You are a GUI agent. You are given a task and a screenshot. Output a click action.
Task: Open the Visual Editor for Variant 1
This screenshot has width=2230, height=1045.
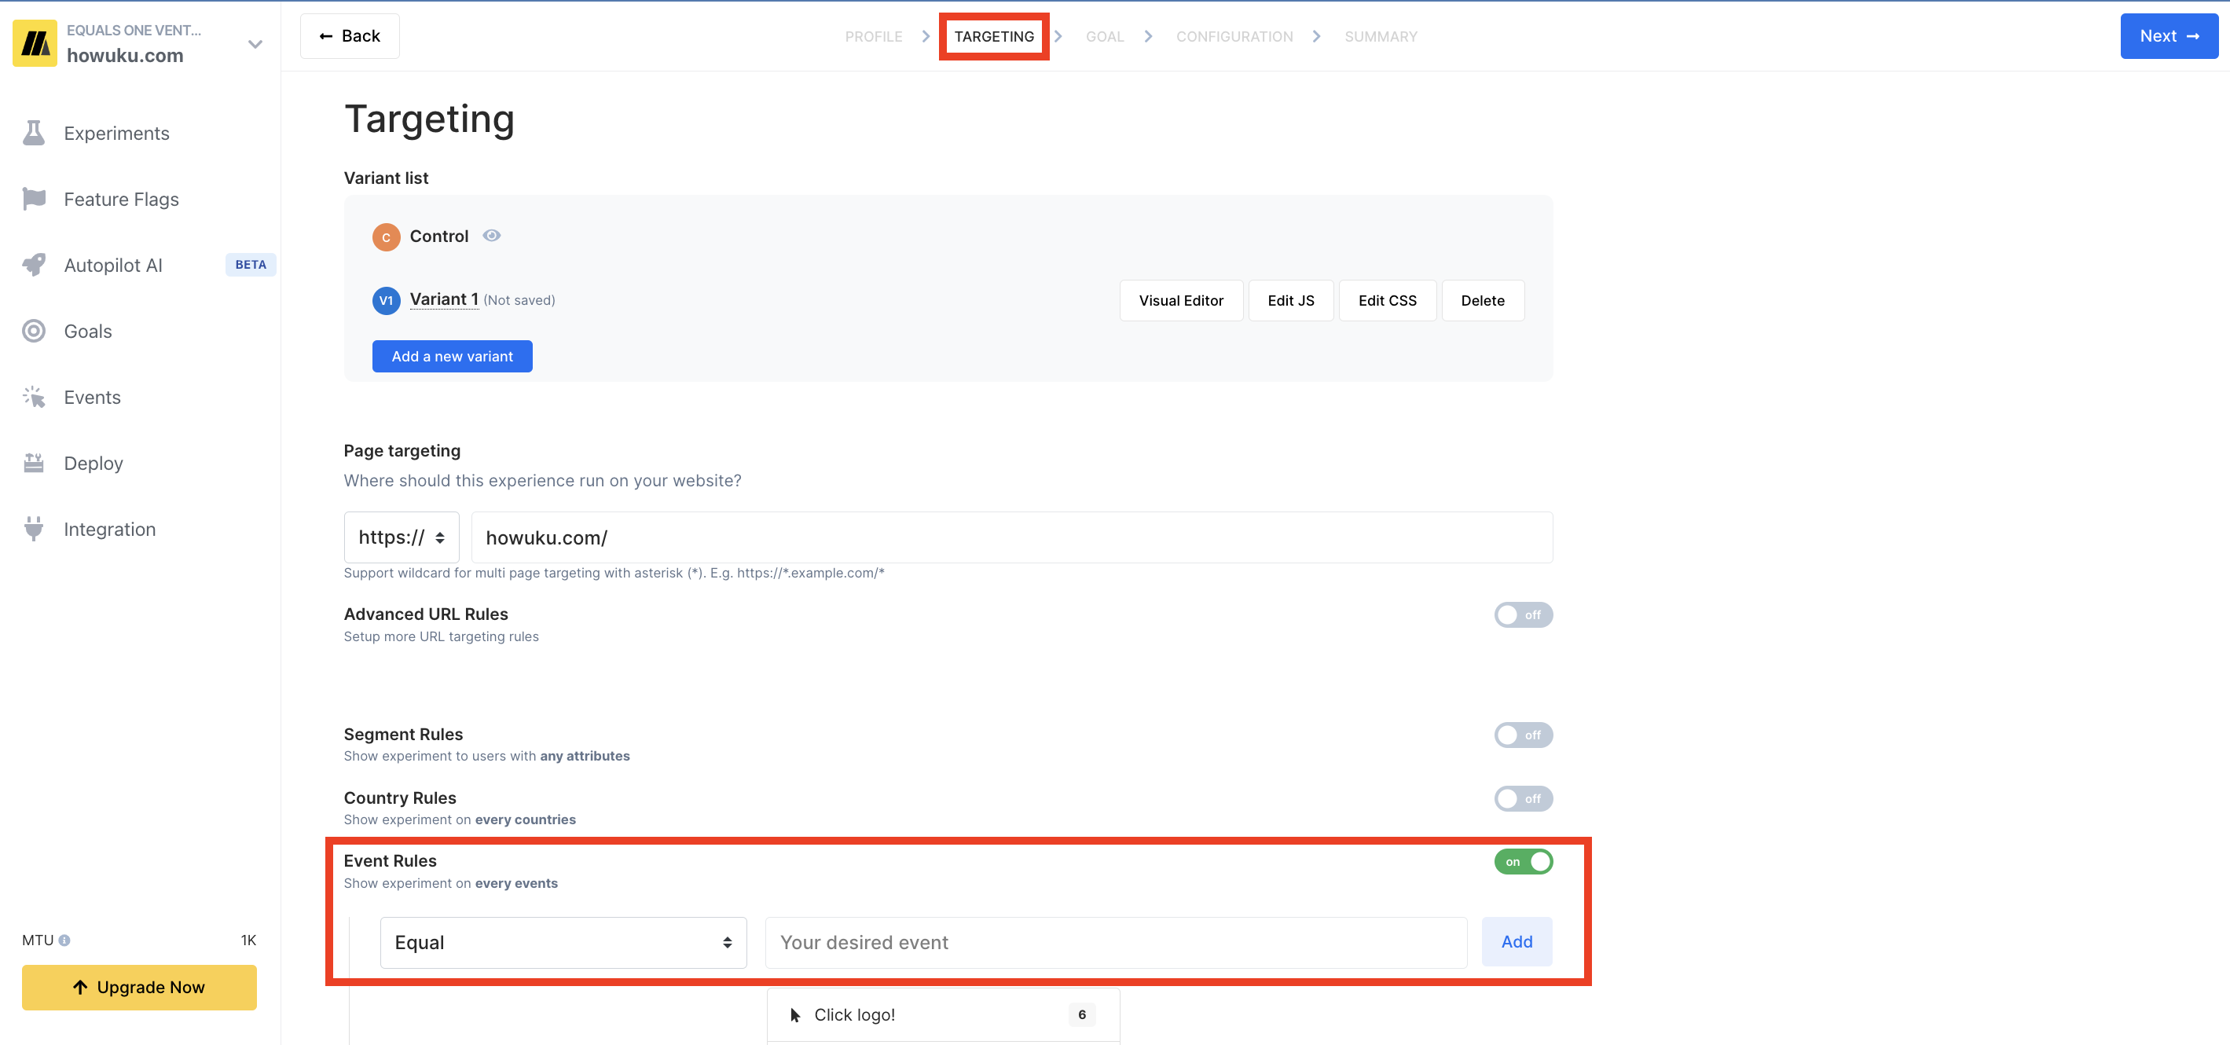coord(1180,300)
